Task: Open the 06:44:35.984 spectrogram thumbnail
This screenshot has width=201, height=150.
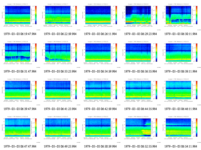Action: [x=141, y=92]
